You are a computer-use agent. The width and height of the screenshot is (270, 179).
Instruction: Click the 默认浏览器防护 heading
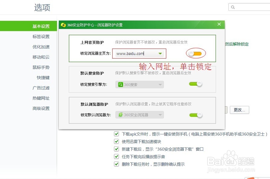[x=94, y=104]
